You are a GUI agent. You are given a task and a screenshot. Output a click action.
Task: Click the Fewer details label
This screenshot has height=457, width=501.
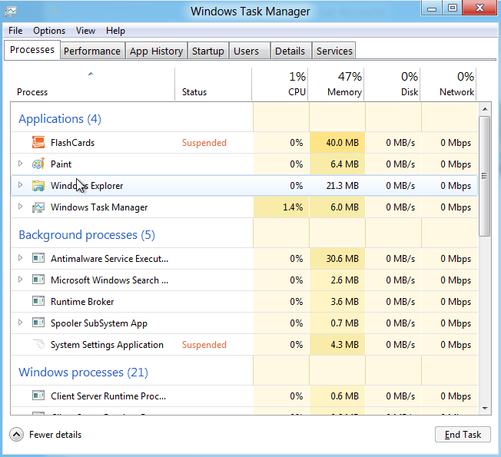[x=55, y=435]
